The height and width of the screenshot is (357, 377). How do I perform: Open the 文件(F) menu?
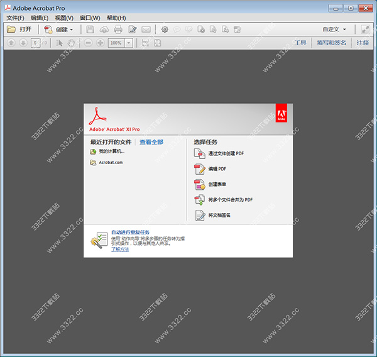point(15,18)
